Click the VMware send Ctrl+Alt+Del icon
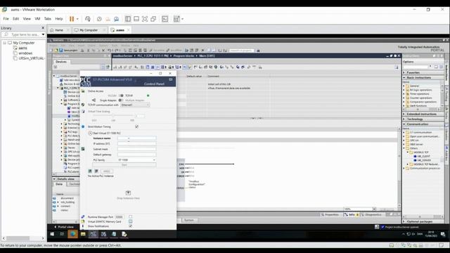This screenshot has width=450, height=253. pyautogui.click(x=87, y=19)
